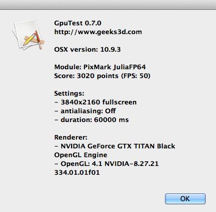The width and height of the screenshot is (216, 212).
Task: Click the 'OpenGL Engine' text line
Action: (80, 155)
